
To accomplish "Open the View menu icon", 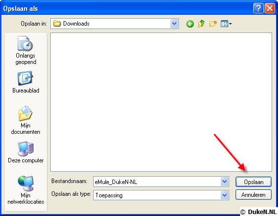I will [224, 24].
